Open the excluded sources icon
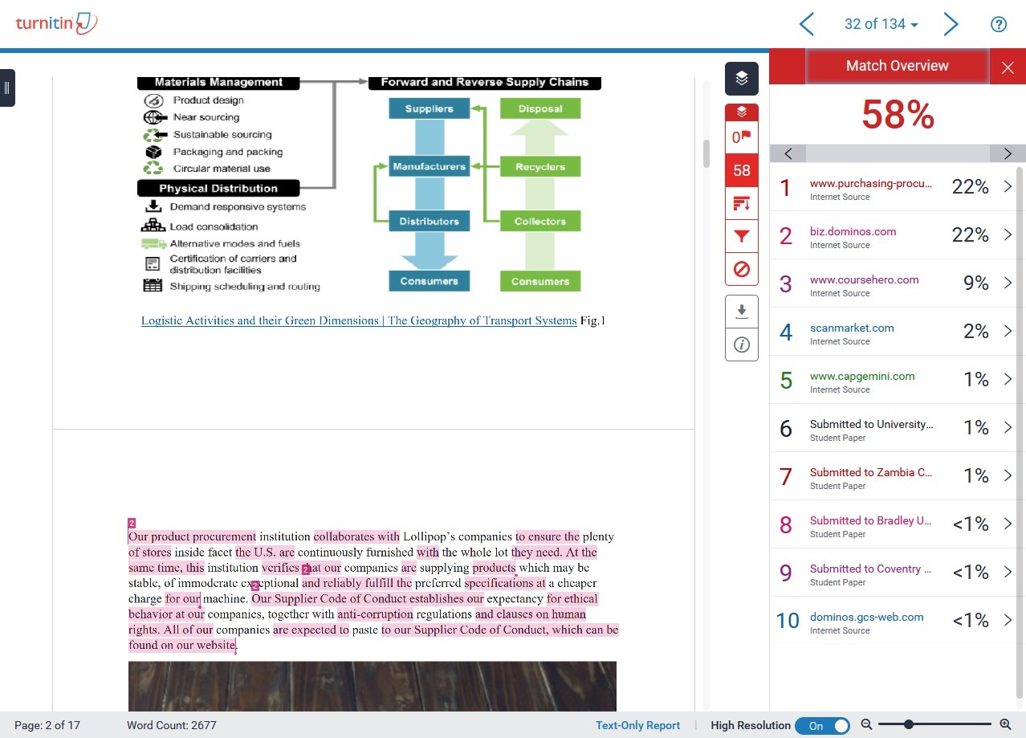This screenshot has width=1026, height=738. pyautogui.click(x=741, y=269)
